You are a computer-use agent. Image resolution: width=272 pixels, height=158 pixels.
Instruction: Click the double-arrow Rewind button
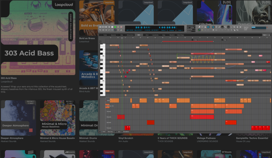[x=100, y=27]
